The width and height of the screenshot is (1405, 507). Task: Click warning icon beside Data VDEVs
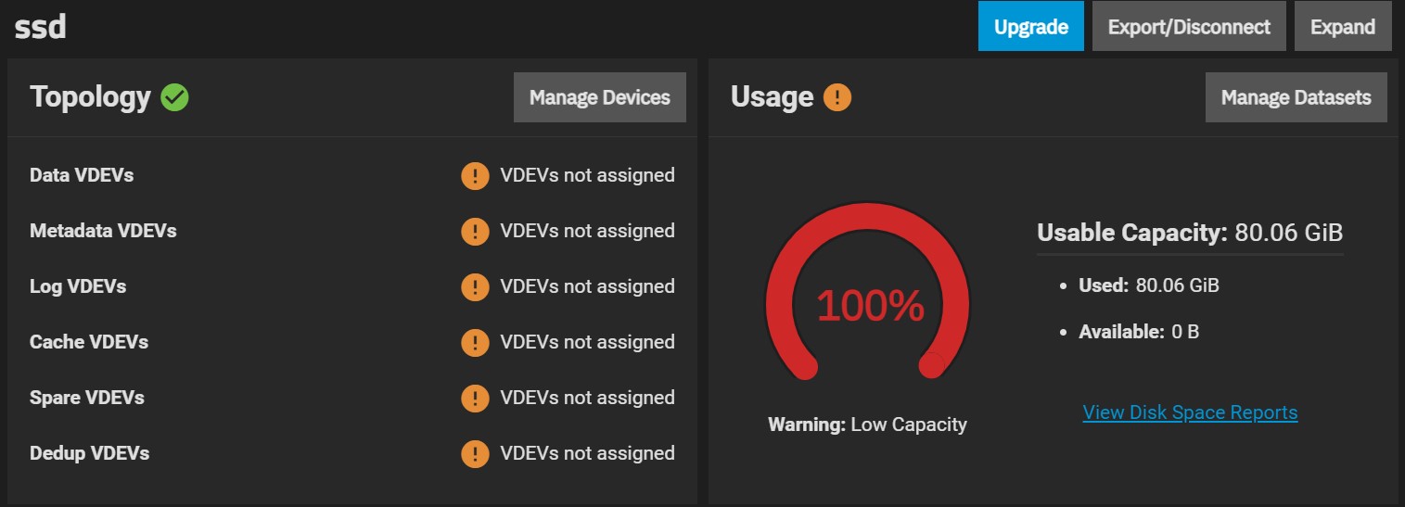(475, 175)
